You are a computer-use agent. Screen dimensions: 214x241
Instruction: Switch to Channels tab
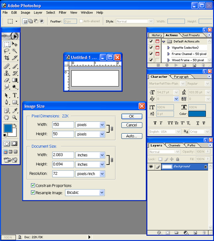(x=174, y=145)
